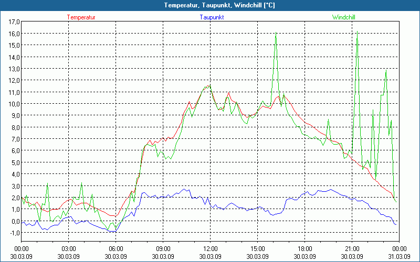This screenshot has height=262, width=420.
Task: Select the 16,0 y-axis label
Action: click(x=14, y=34)
